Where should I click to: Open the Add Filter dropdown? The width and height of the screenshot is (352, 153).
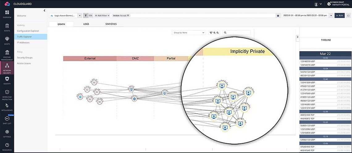(x=102, y=15)
